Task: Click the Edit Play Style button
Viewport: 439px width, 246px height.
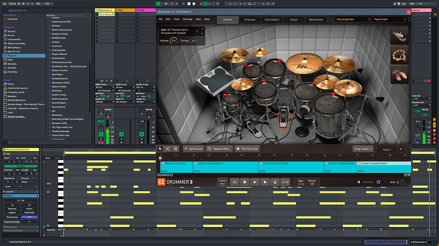Action: (247, 149)
